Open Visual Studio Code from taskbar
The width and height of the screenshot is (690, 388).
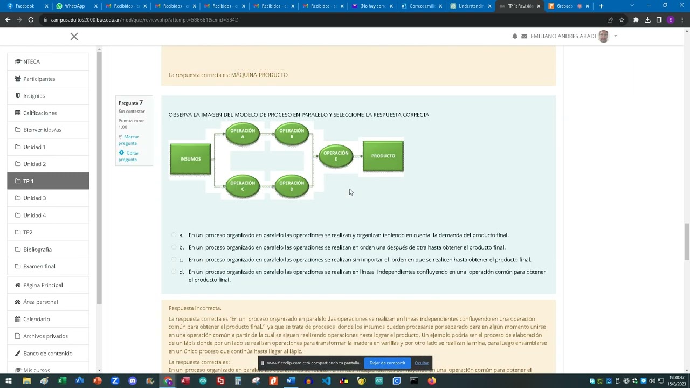pos(326,381)
